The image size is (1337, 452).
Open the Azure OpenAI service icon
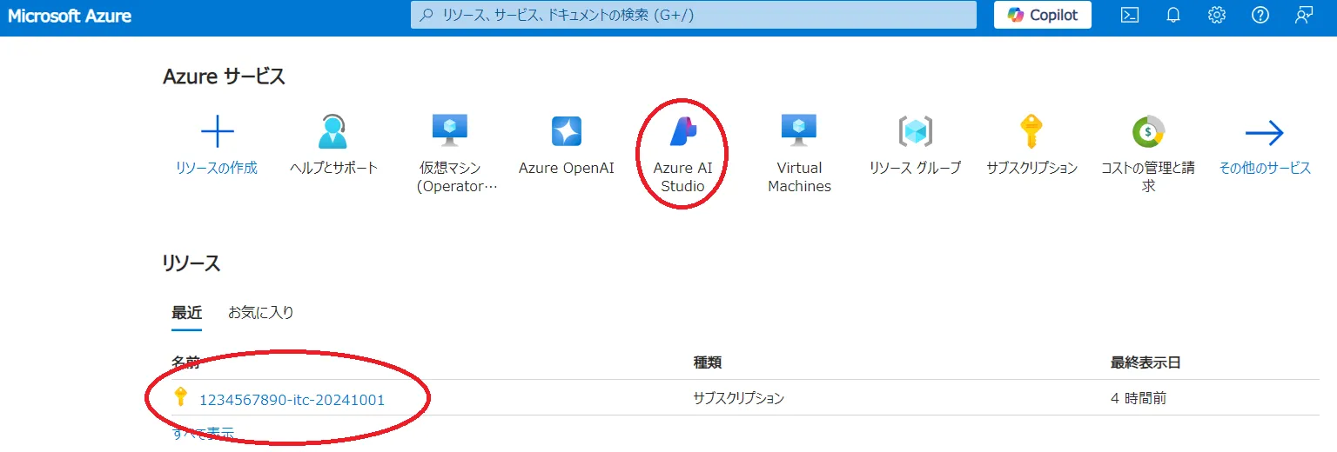(x=566, y=131)
